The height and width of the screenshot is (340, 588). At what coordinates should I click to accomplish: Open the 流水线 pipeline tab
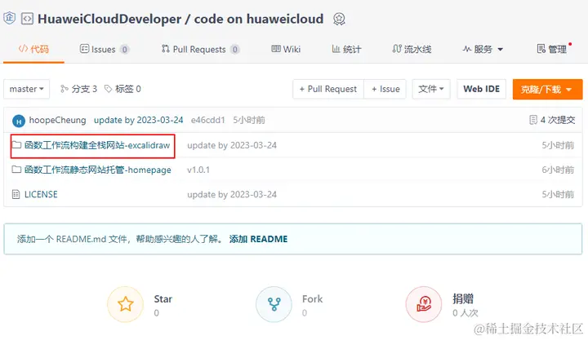coord(412,49)
